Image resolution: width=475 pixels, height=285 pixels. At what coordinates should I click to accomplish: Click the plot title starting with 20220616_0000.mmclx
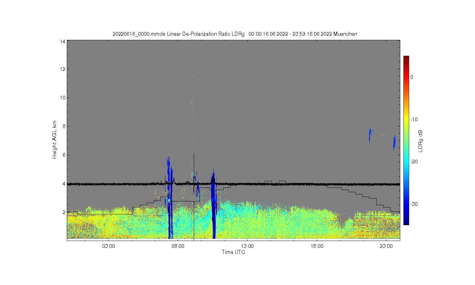[235, 34]
